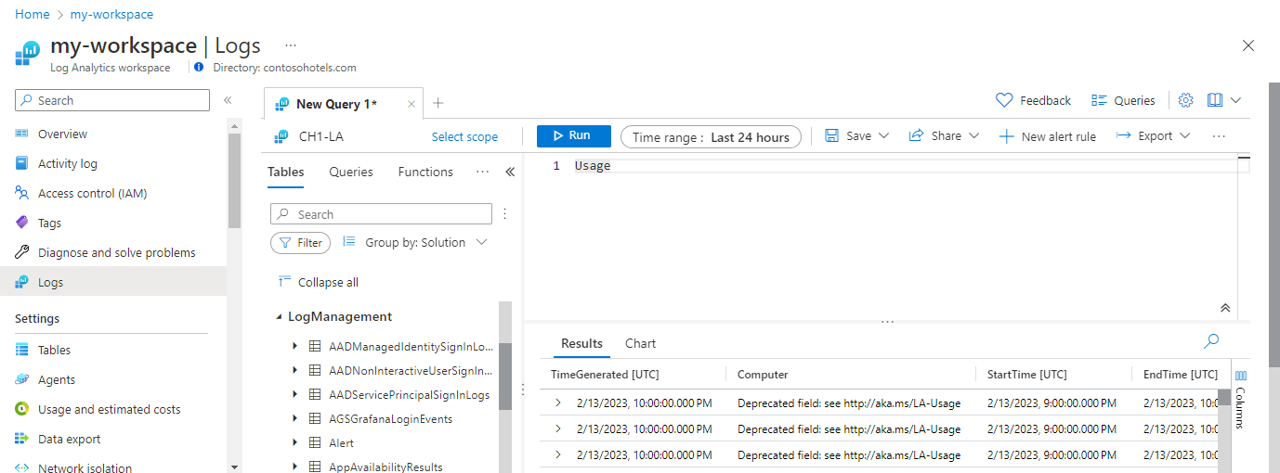Collapse the left navigation menu
The height and width of the screenshot is (473, 1280).
(x=228, y=100)
